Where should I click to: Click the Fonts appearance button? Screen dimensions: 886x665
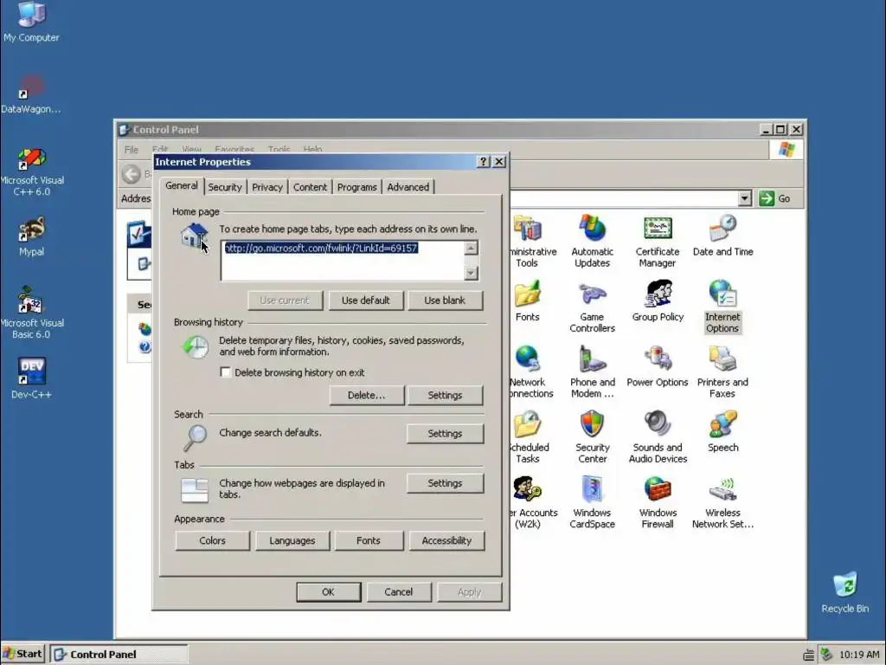click(x=369, y=540)
